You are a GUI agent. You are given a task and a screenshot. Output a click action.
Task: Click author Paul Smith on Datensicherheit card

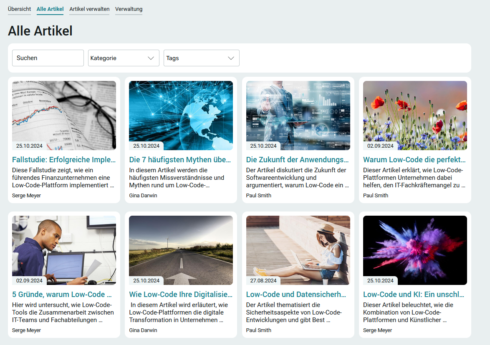259,330
